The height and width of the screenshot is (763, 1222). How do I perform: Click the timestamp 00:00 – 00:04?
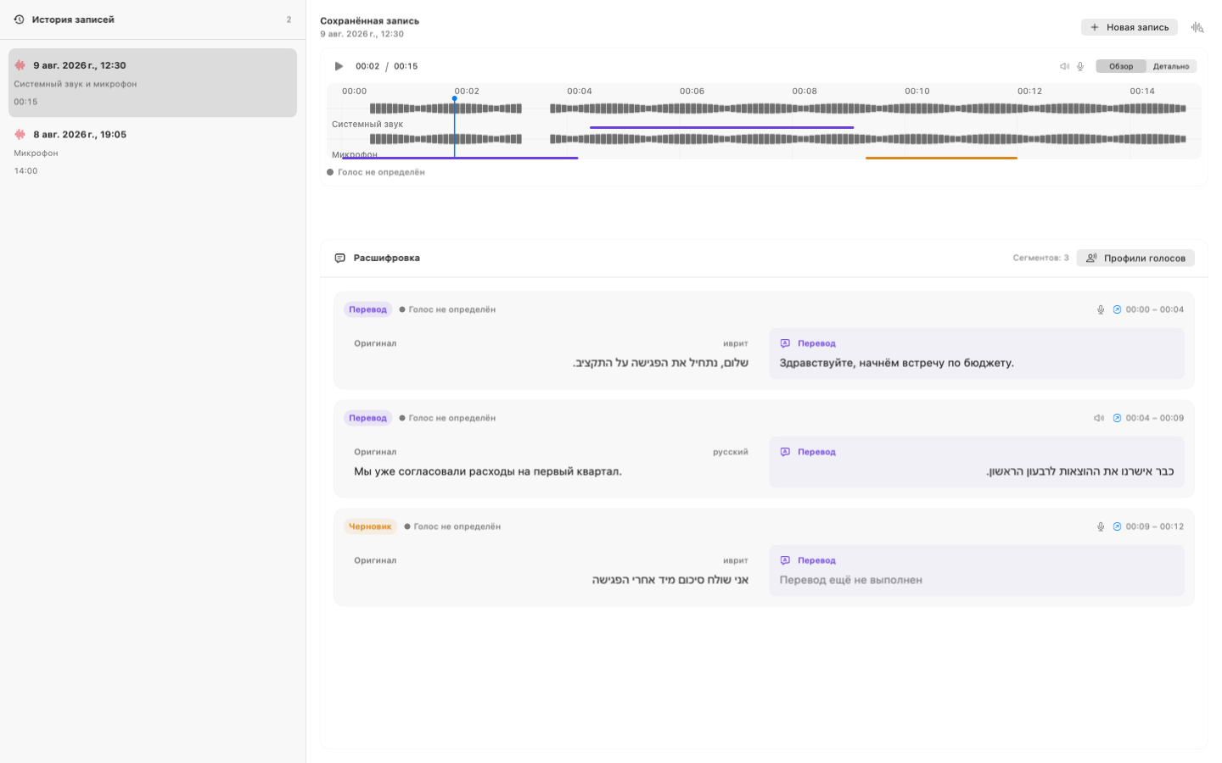pos(1154,309)
